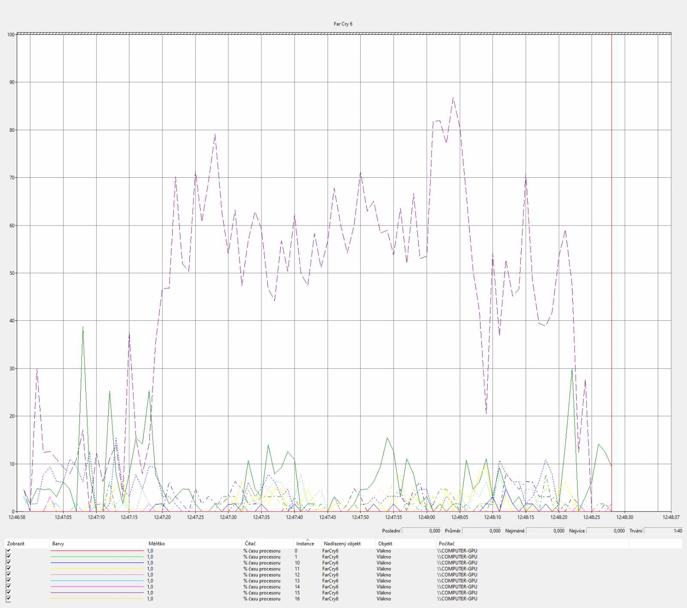Click the 12:48:00 time axis label

pos(426,517)
